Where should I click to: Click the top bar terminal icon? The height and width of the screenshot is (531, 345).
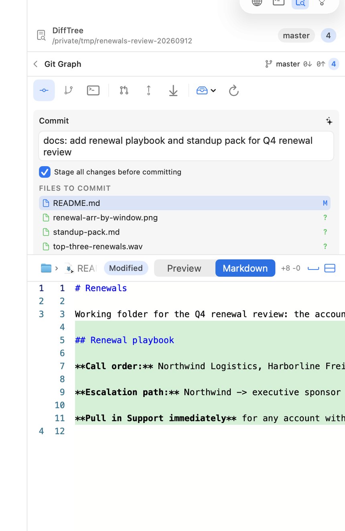coord(278,3)
